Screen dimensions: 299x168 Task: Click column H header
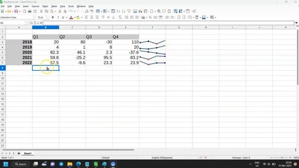206,28
